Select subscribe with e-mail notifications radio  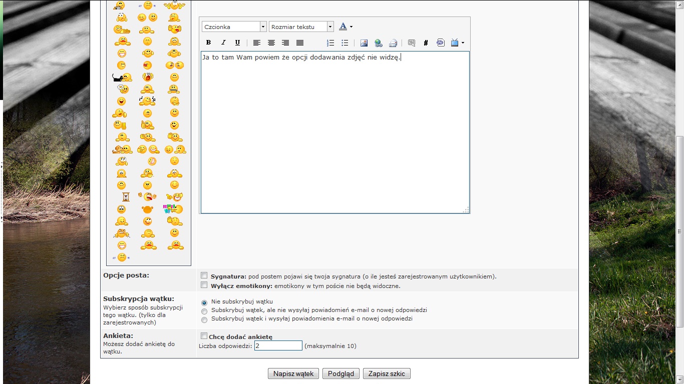tap(204, 320)
